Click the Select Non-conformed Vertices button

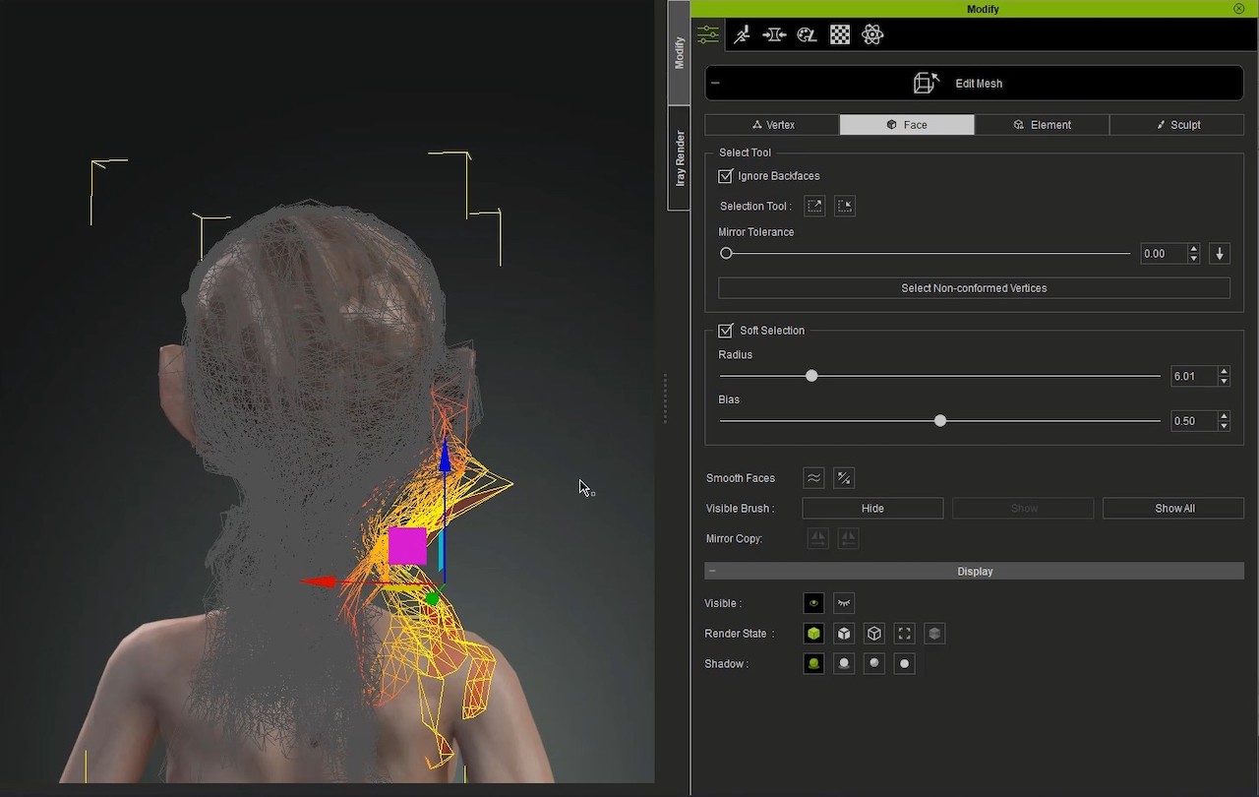click(974, 288)
